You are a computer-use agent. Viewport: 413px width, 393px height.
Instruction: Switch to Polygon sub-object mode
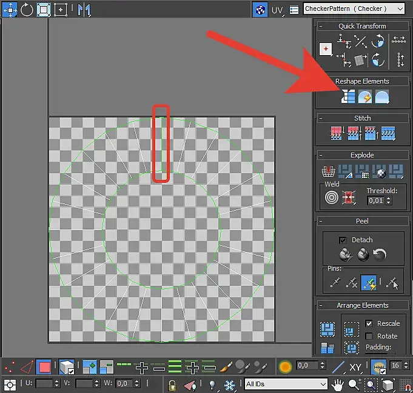pos(44,367)
